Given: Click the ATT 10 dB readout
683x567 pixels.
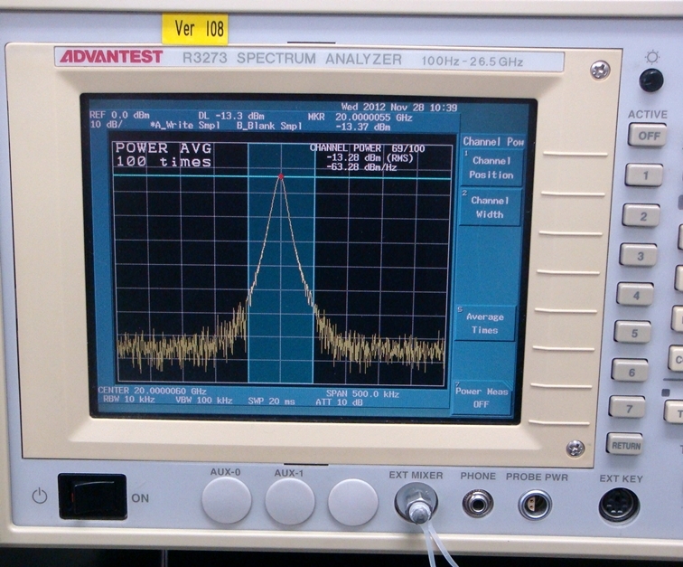Looking at the screenshot, I should [339, 402].
